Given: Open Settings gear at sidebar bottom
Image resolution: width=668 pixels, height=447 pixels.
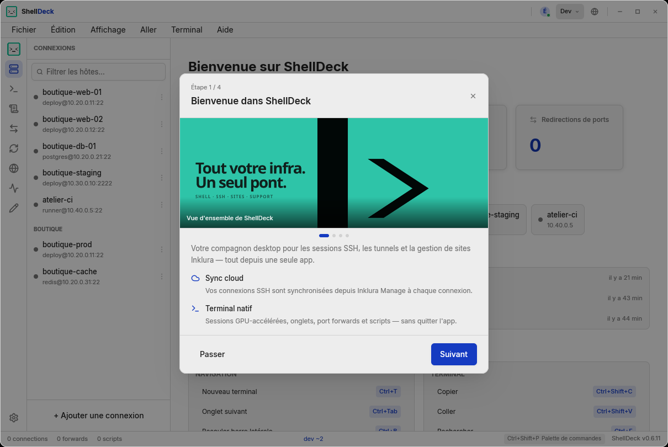Looking at the screenshot, I should [14, 418].
